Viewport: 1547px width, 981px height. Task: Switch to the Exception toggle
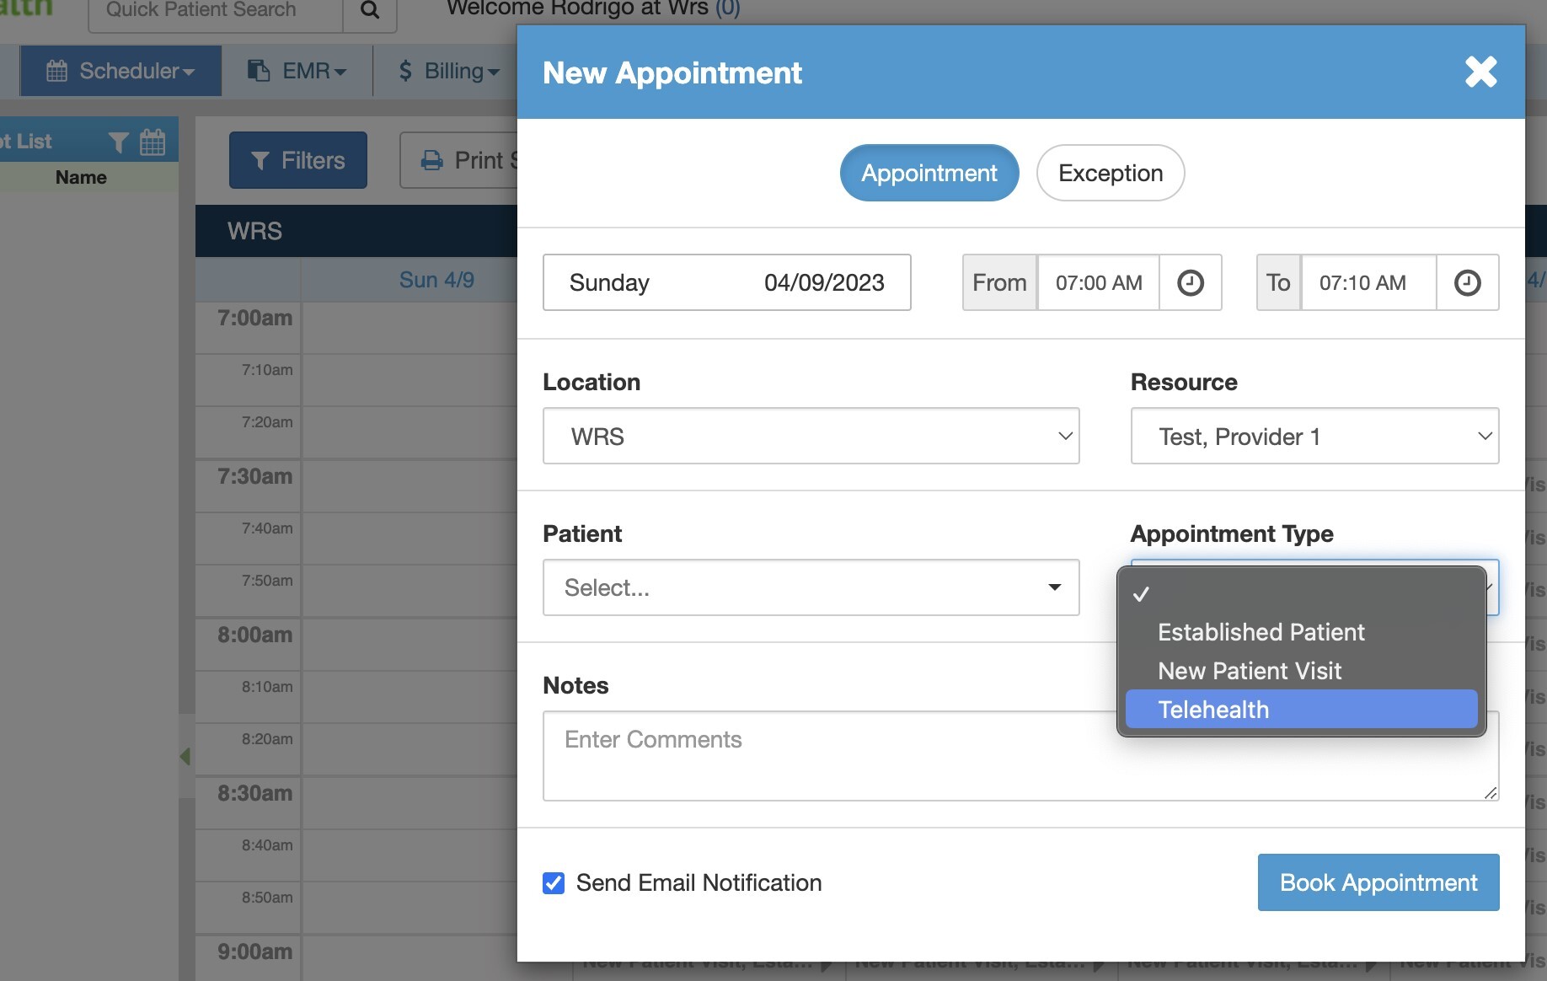[1110, 173]
